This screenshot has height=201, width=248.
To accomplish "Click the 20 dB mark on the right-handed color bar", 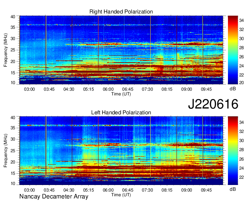I will click(x=241, y=83).
